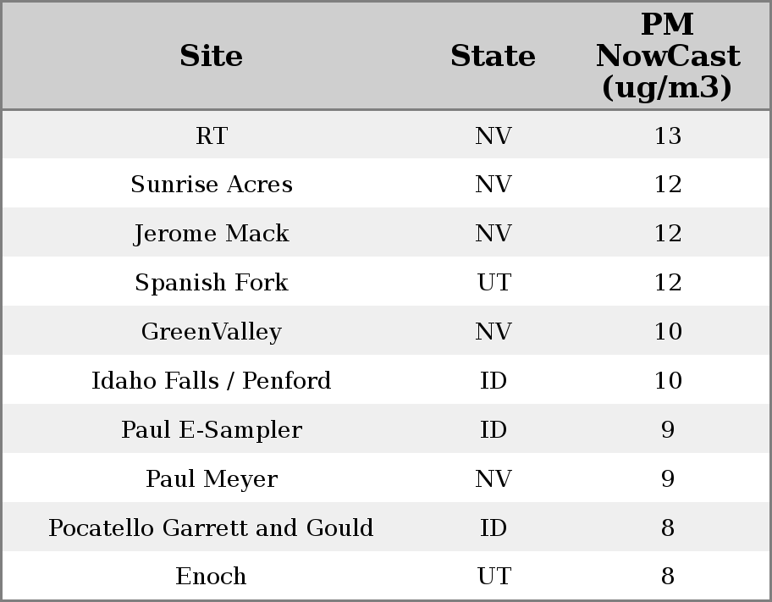772x602 pixels.
Task: Click the GreenValley site cell
Action: tap(212, 332)
